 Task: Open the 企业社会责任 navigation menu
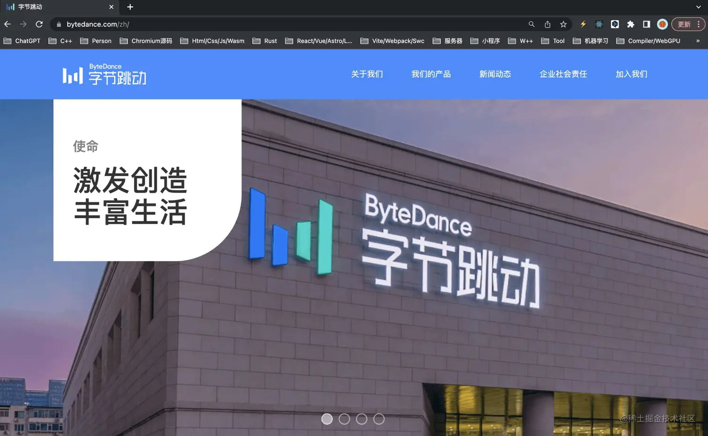pos(563,74)
